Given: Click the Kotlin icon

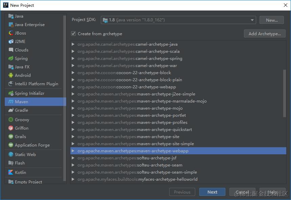Looking at the screenshot, I should tap(11, 172).
